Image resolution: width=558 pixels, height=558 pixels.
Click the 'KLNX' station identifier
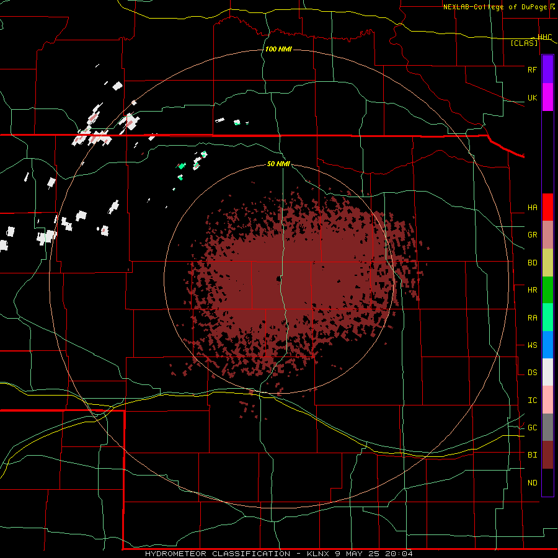click(x=318, y=554)
